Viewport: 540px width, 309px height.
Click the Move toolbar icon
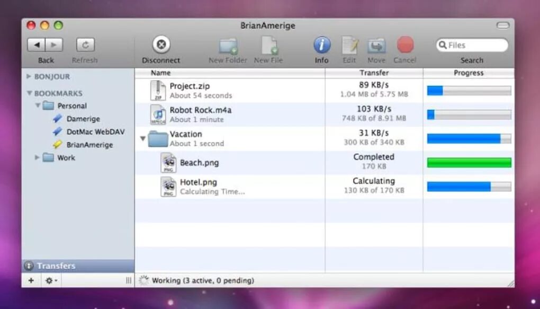coord(376,46)
